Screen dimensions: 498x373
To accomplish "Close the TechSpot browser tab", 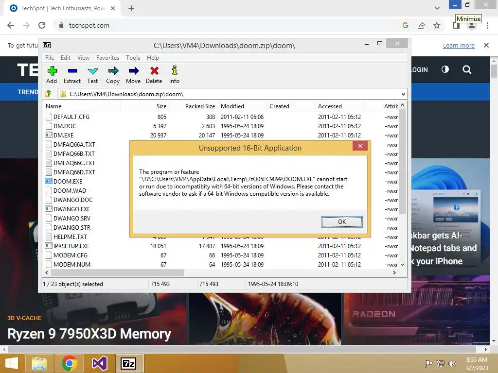I will coord(113,8).
